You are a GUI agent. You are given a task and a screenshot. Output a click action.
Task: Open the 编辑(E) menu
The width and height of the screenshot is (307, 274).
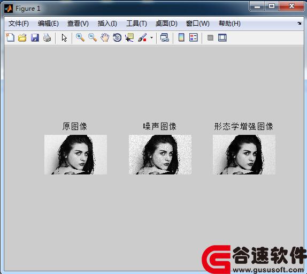coord(48,24)
